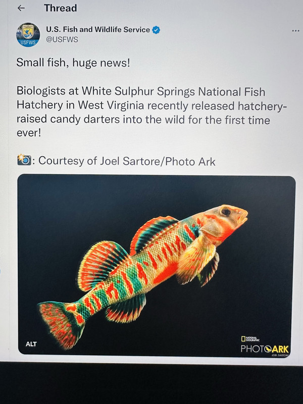Screen dimensions: 303x404
Task: Go back using the left arrow
Action: tap(21, 8)
